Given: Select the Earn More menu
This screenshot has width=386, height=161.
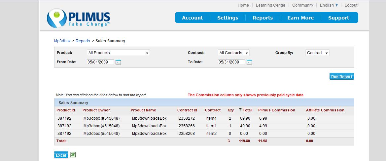Looking at the screenshot, I should 300,18.
